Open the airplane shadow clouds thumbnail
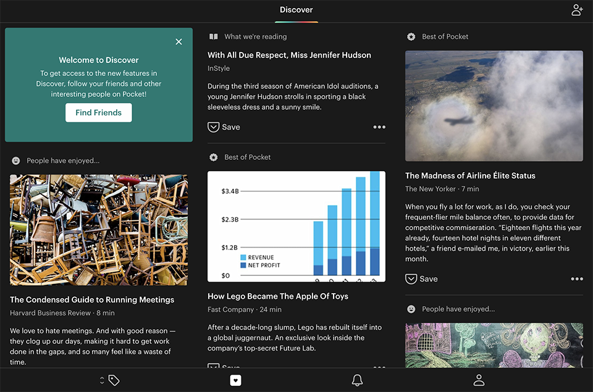Viewport: 593px width, 392px height. 494,106
